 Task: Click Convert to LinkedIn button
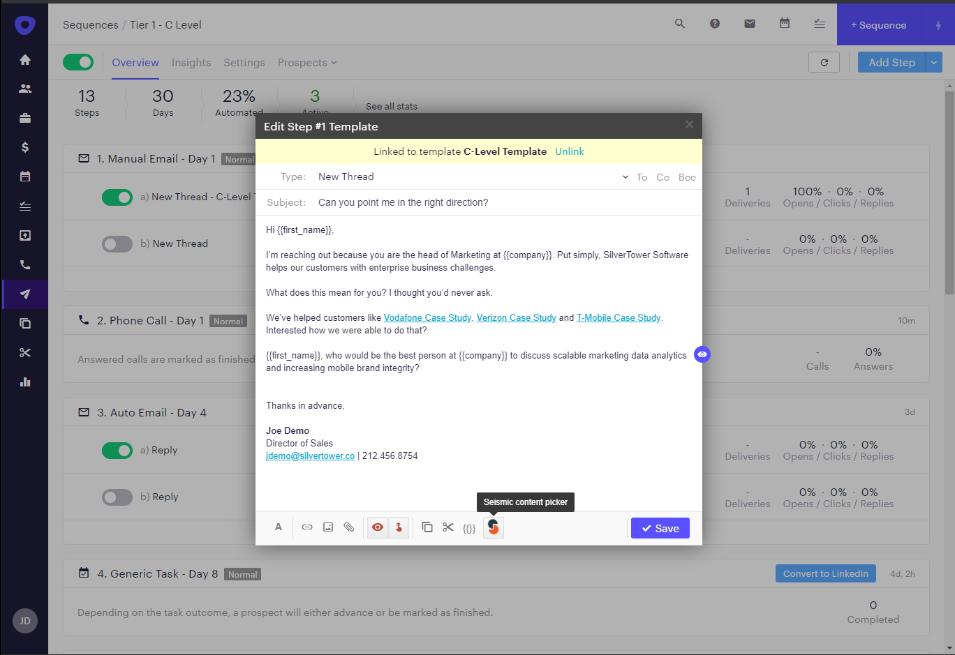coord(826,573)
